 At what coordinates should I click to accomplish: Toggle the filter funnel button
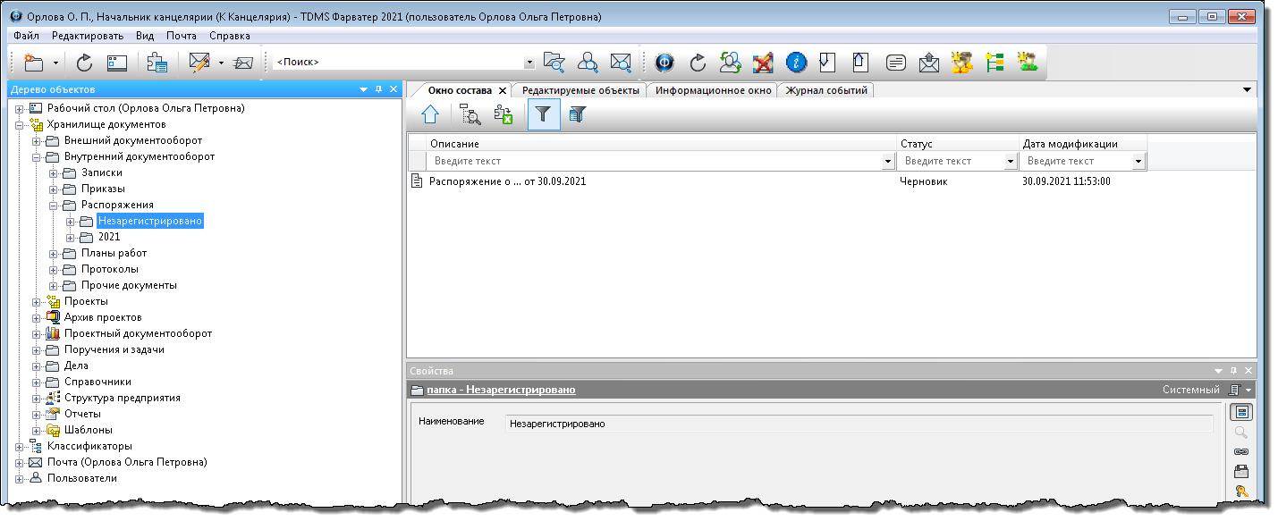544,114
